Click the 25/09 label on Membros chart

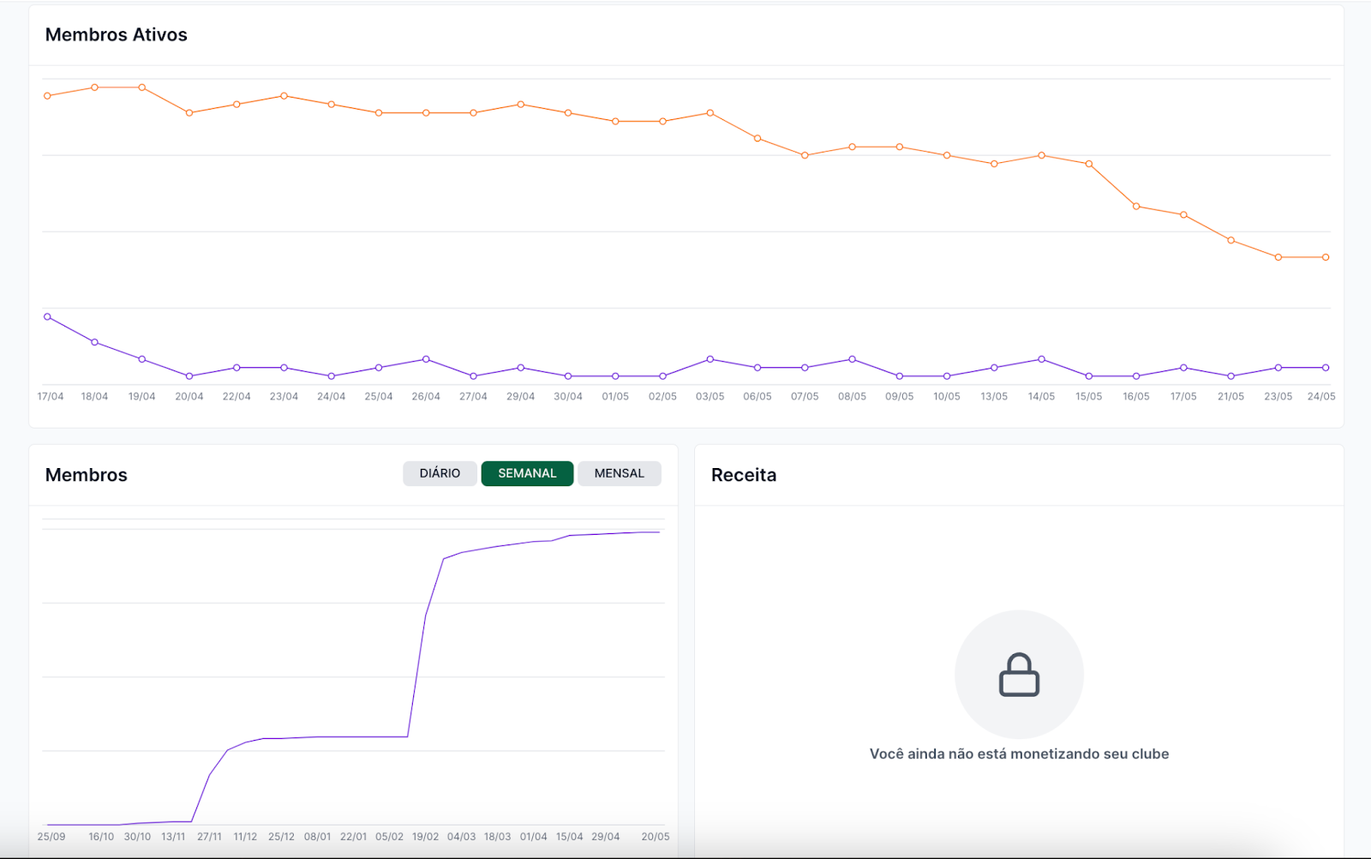point(51,837)
